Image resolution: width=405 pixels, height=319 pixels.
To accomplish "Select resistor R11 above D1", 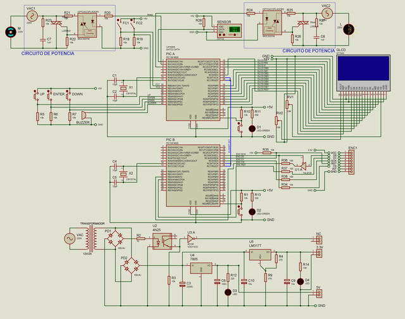I will pyautogui.click(x=252, y=114).
